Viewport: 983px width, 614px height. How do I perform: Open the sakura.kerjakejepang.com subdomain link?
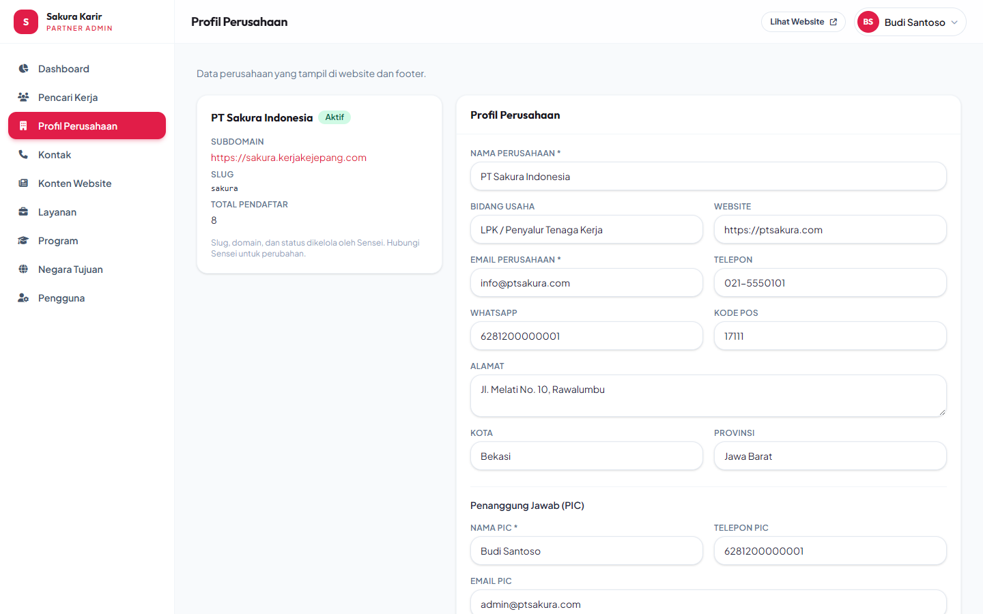[289, 158]
